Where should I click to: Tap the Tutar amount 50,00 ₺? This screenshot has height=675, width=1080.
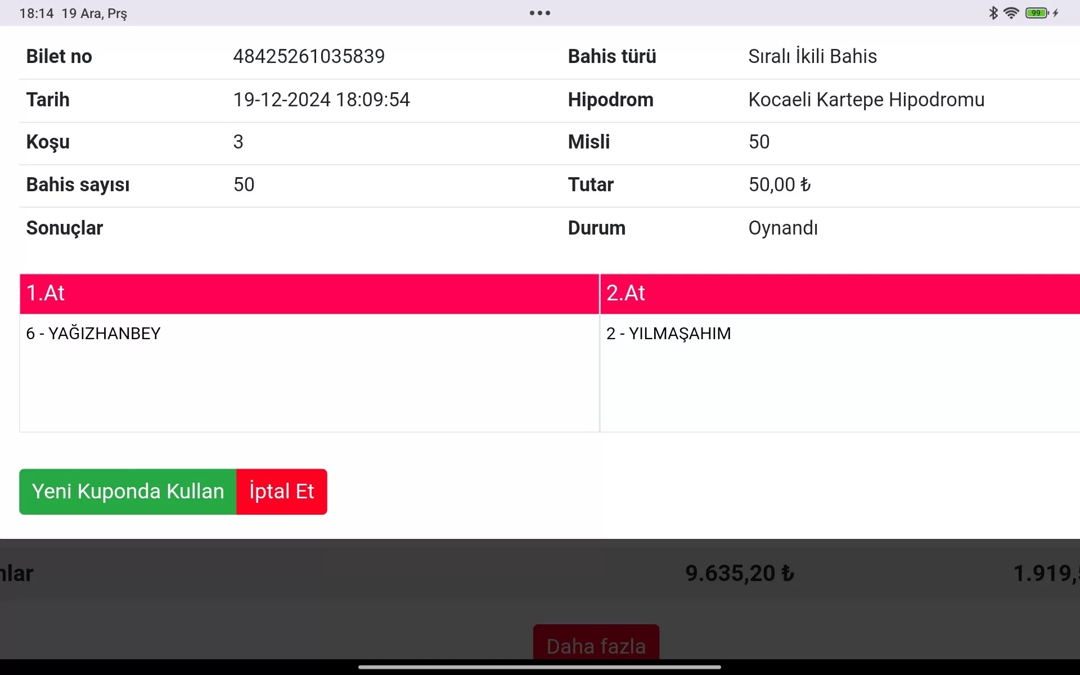779,184
